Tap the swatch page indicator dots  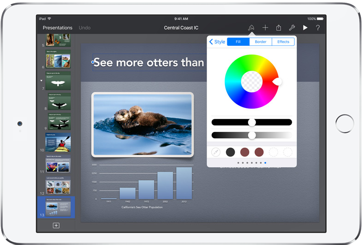pos(252,163)
